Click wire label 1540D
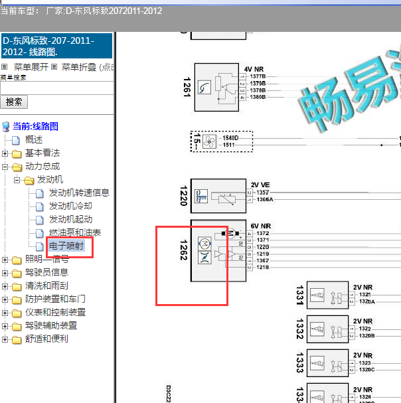Viewport: 401px width, 403px height. [230, 138]
